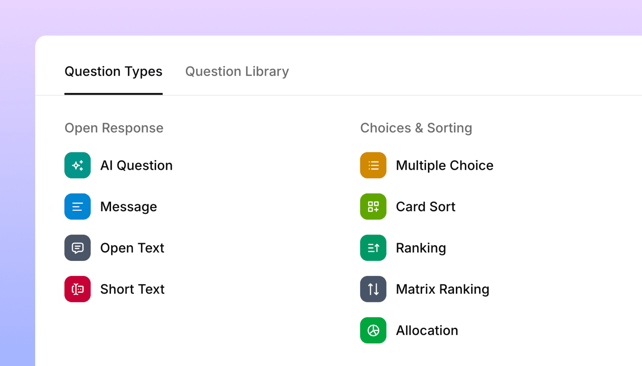Click the green Card Sort grid icon

click(373, 206)
